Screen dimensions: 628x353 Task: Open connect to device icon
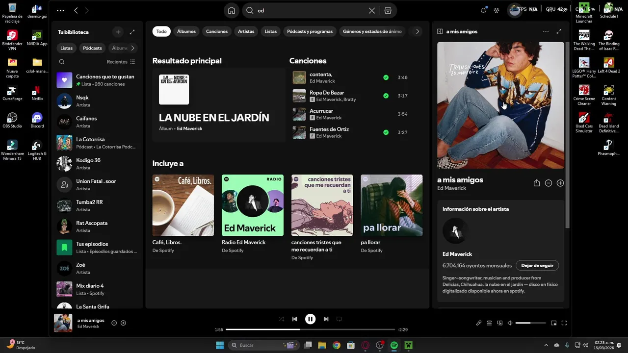[499, 323]
